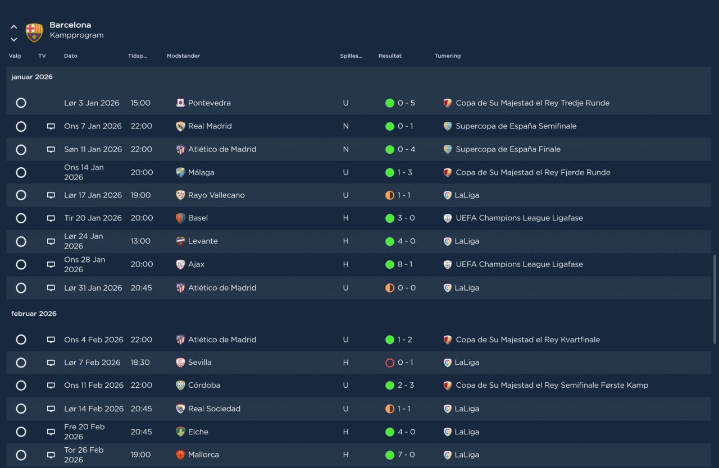Image resolution: width=719 pixels, height=468 pixels.
Task: Sort by the Dato column header
Action: coord(71,56)
